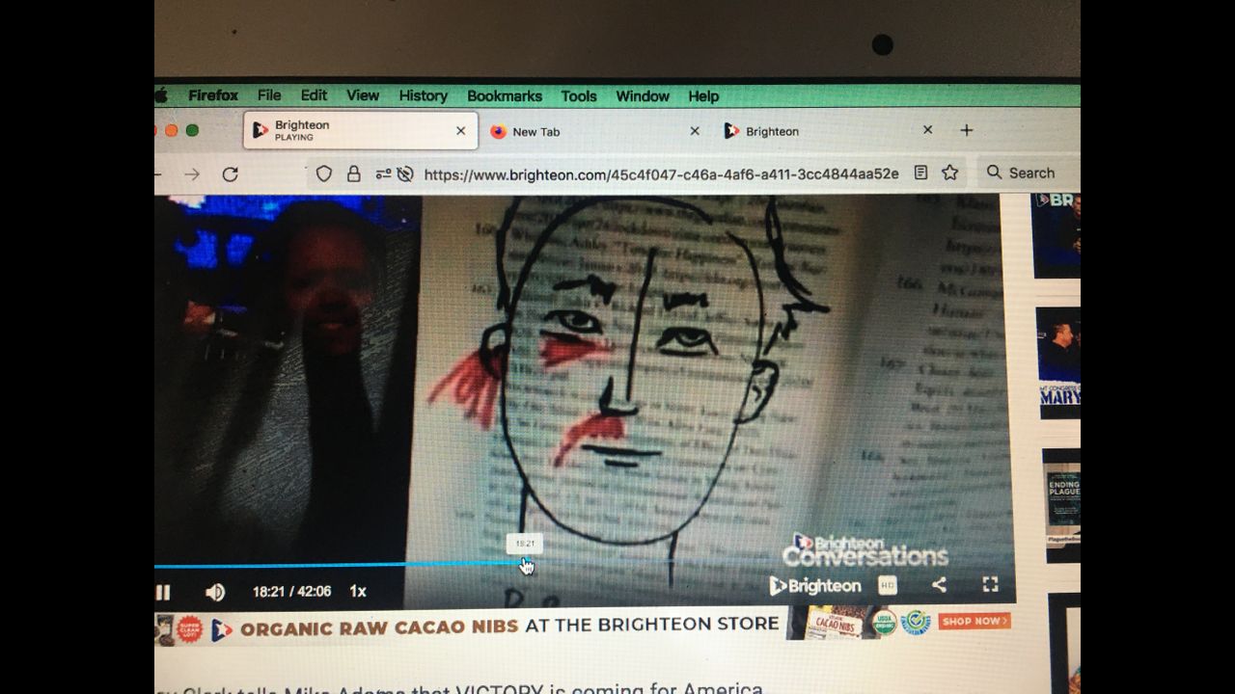Open a new tab with plus button
Screen dimensions: 1235x694
click(967, 130)
